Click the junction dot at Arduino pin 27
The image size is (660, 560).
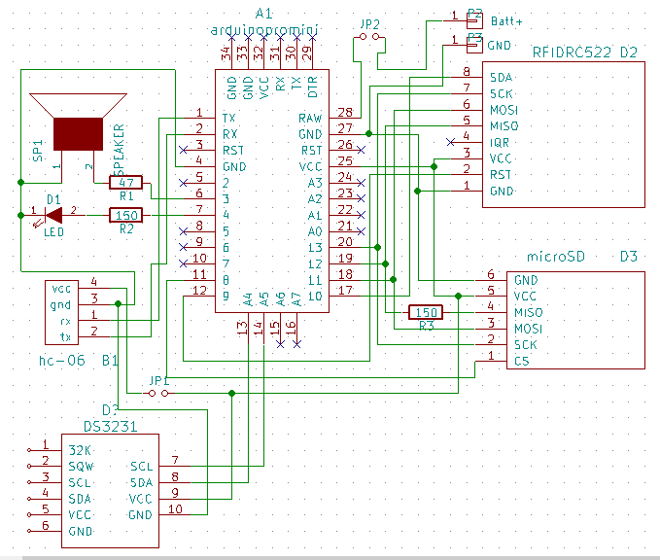368,134
